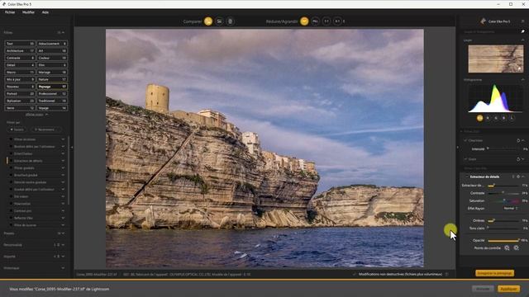This screenshot has width=529, height=297.
Task: Select the L luminance histogram button
Action: pos(512,118)
